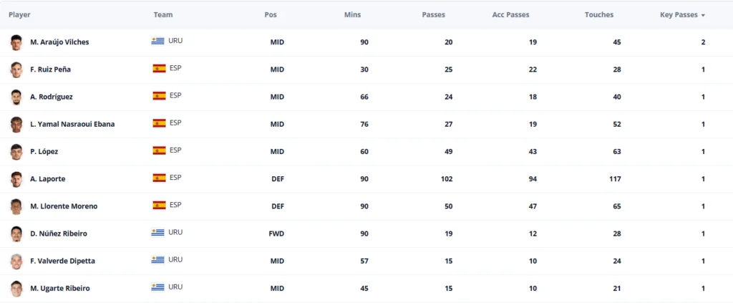Click L. Yamal Nasraoui Ebana avatar photo
This screenshot has width=733, height=303.
[x=16, y=125]
